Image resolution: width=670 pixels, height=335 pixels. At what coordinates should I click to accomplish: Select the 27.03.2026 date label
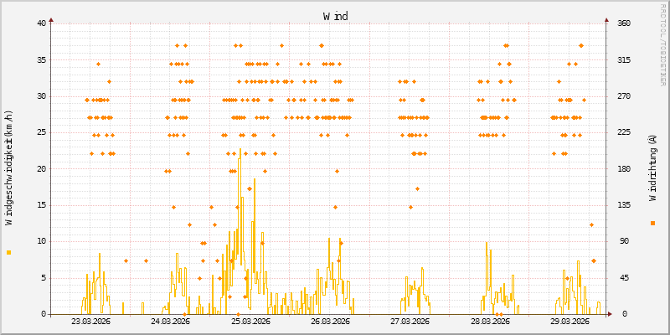coord(410,321)
